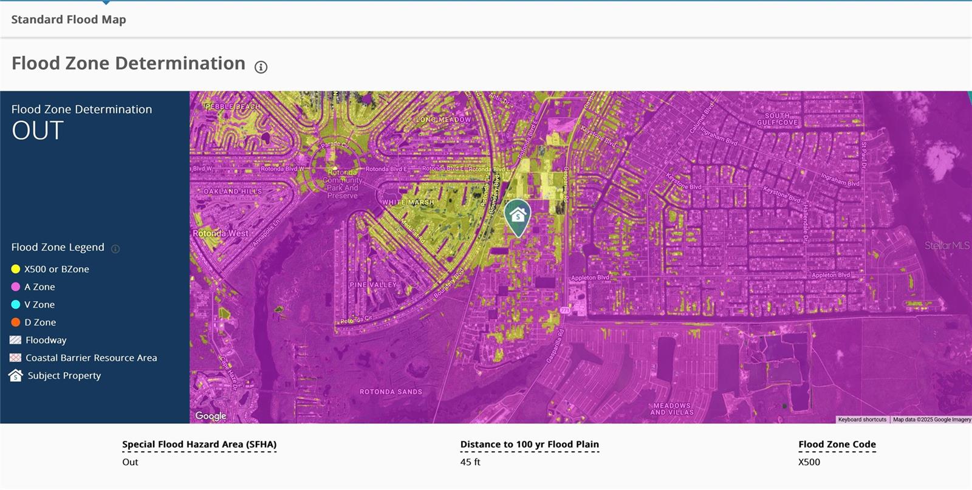Click the Google logo on the map
Screen dimensions: 972x490
(x=211, y=416)
